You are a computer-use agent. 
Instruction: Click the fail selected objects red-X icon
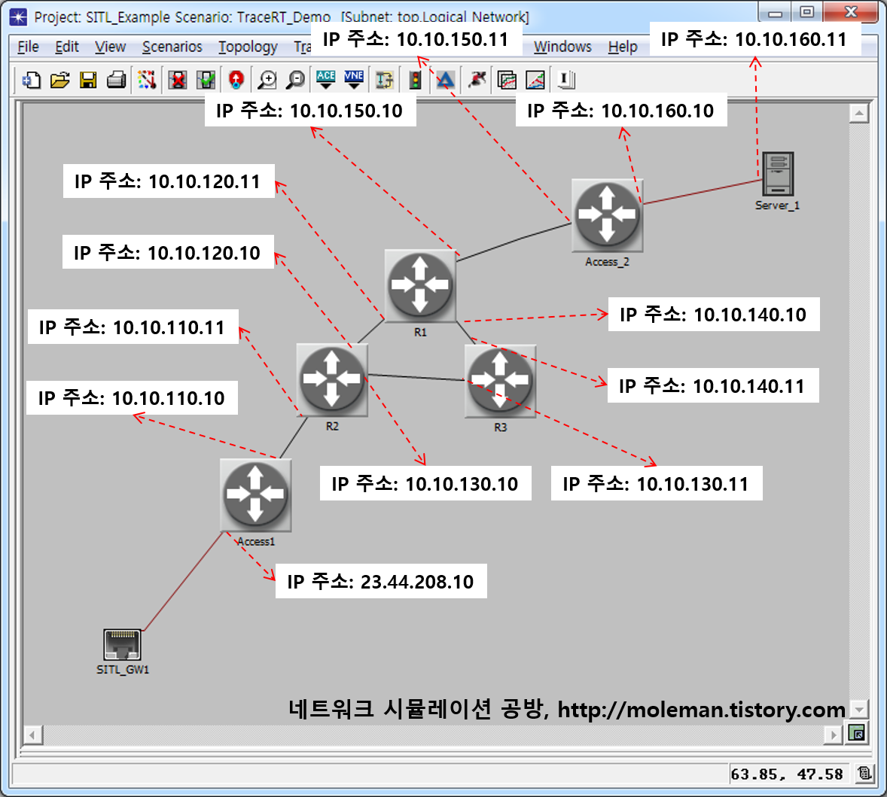tap(178, 81)
